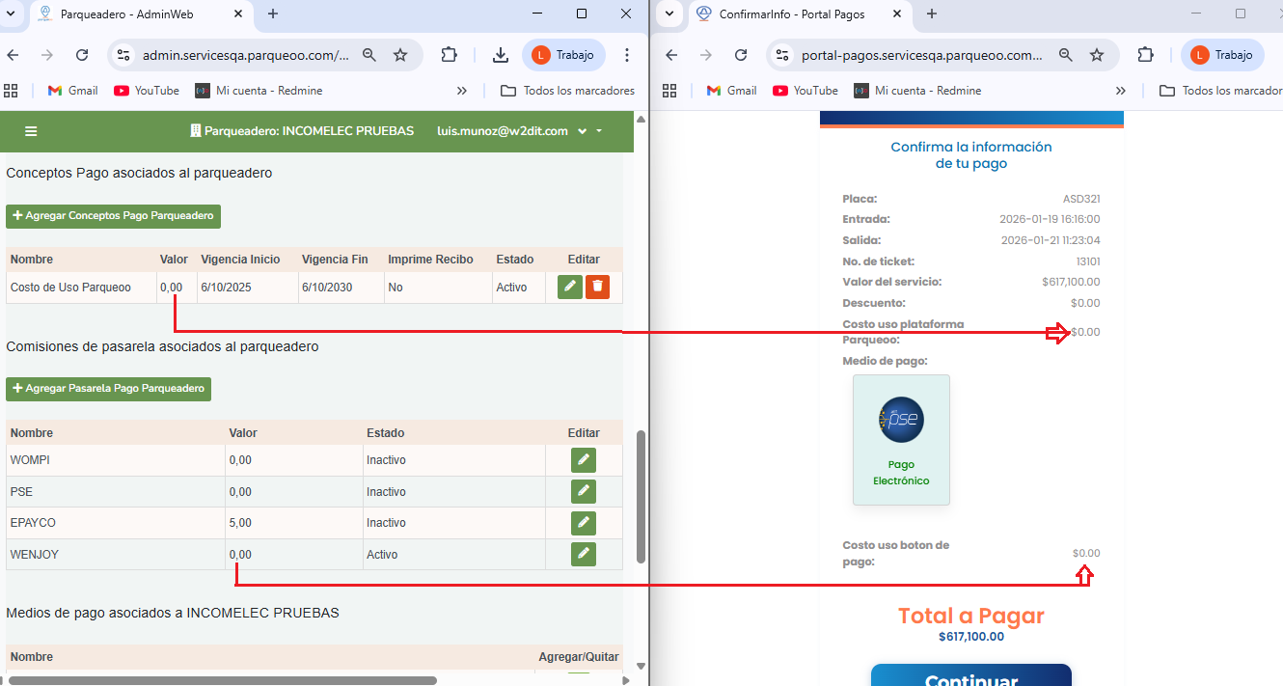
Task: Bookmark the portal-pagos page with star
Action: [1097, 55]
